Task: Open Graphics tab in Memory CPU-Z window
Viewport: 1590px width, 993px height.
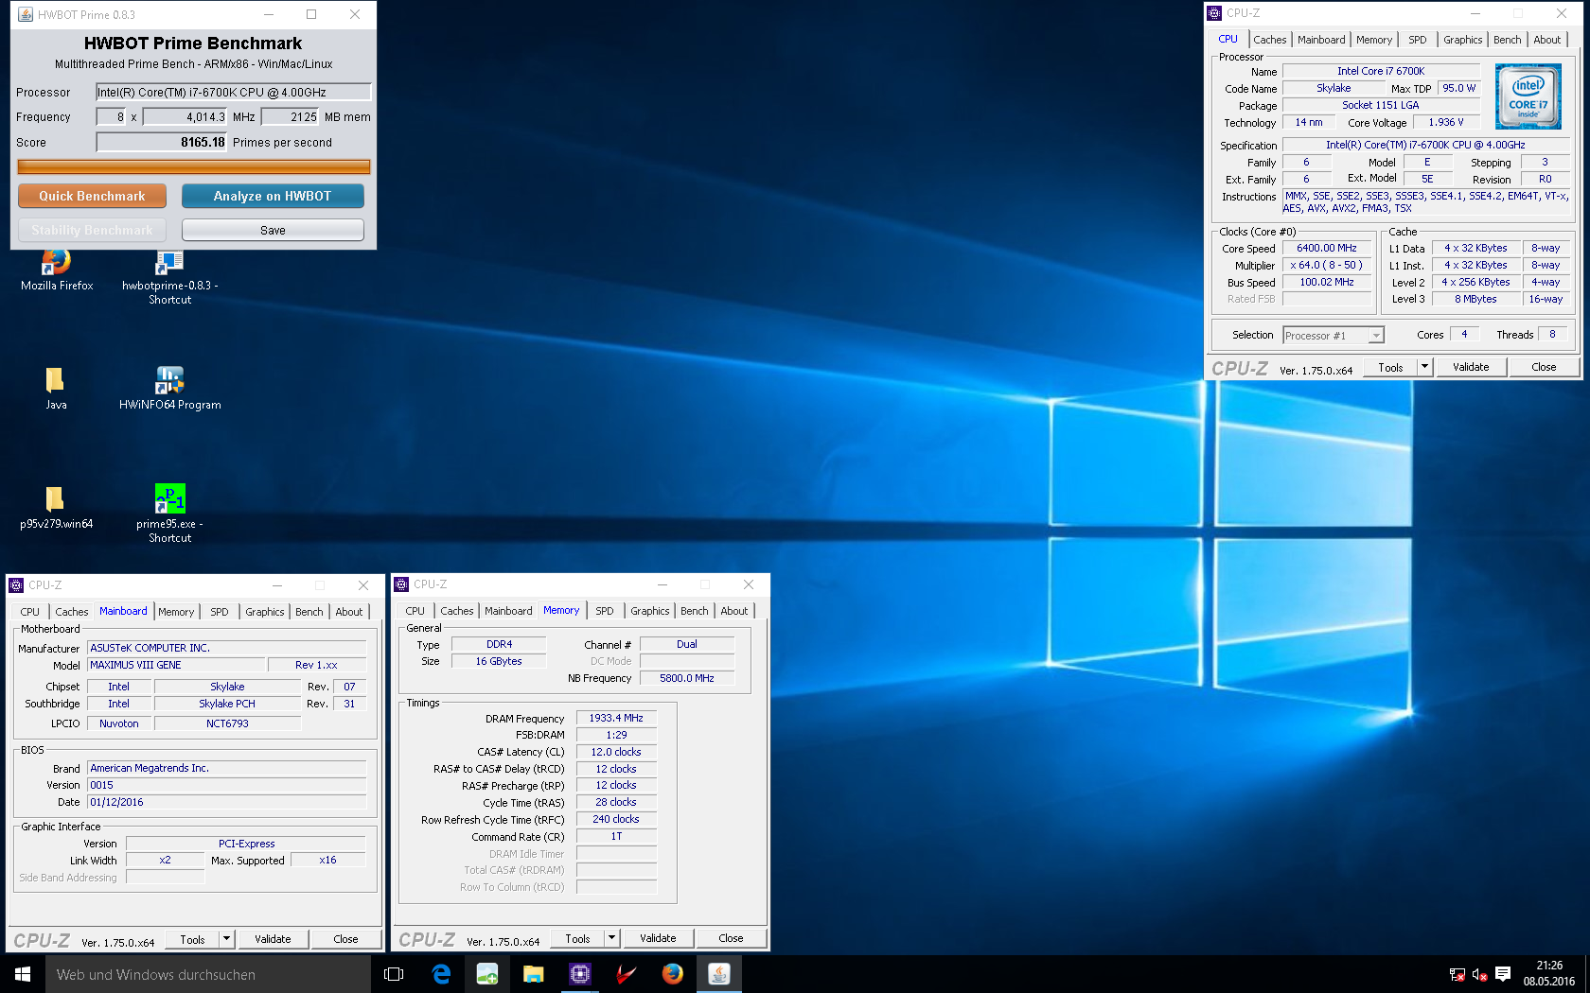Action: 649,611
